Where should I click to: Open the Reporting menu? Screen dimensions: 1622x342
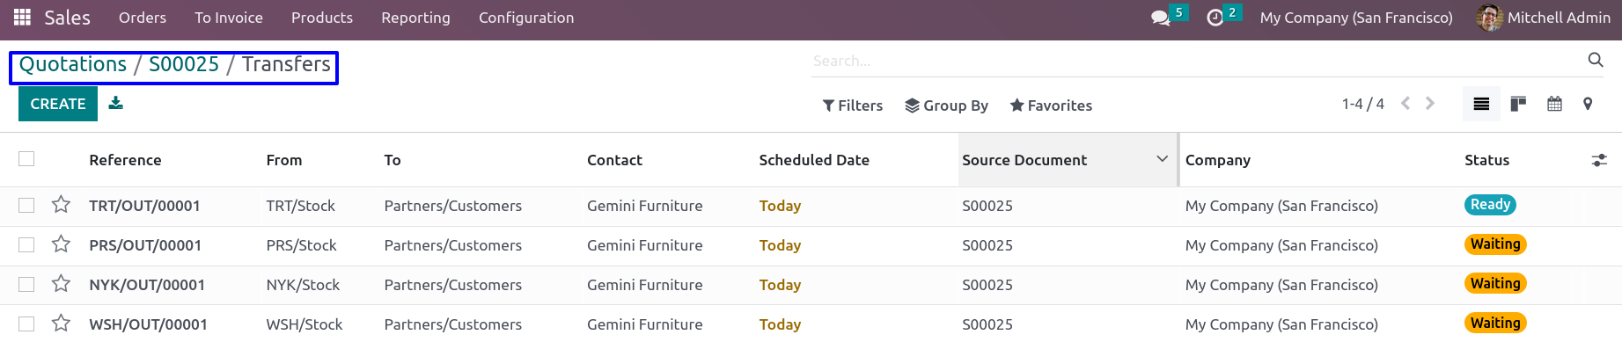[415, 18]
